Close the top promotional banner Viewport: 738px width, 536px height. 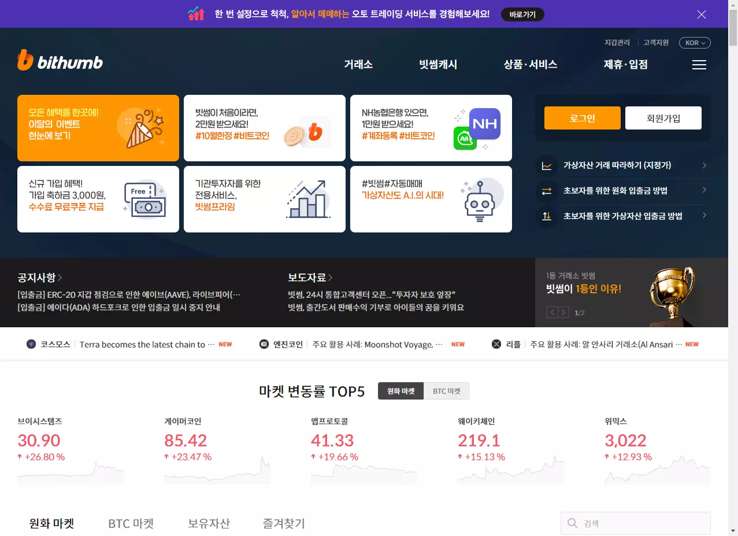pos(702,14)
